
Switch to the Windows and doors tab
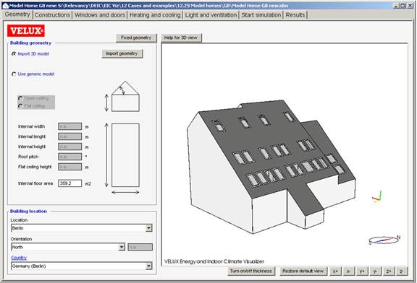(100, 15)
